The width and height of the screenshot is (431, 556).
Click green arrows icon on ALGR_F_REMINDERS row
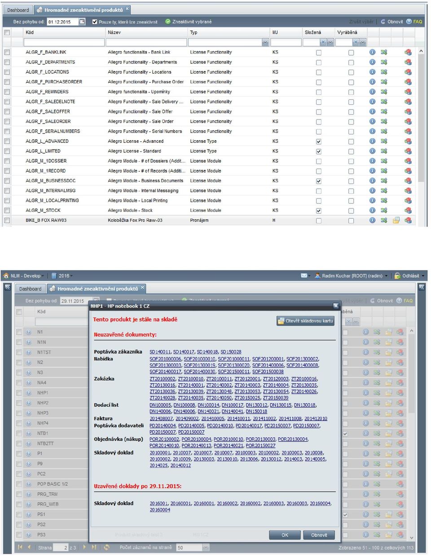pyautogui.click(x=384, y=92)
